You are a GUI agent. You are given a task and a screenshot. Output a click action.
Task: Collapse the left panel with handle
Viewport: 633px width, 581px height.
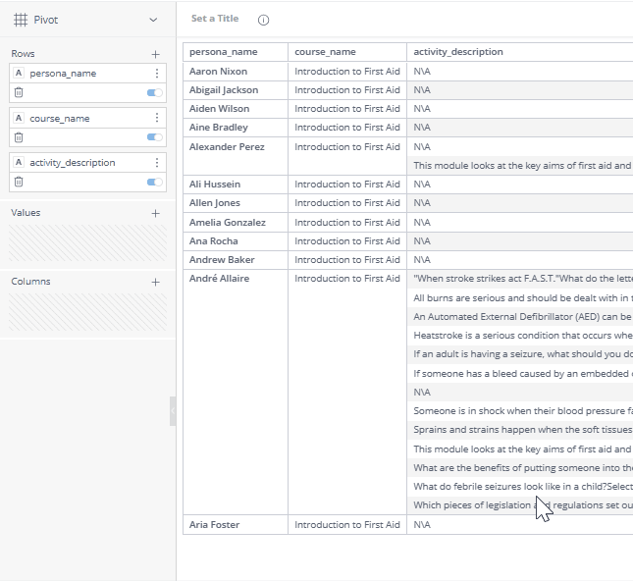point(173,411)
